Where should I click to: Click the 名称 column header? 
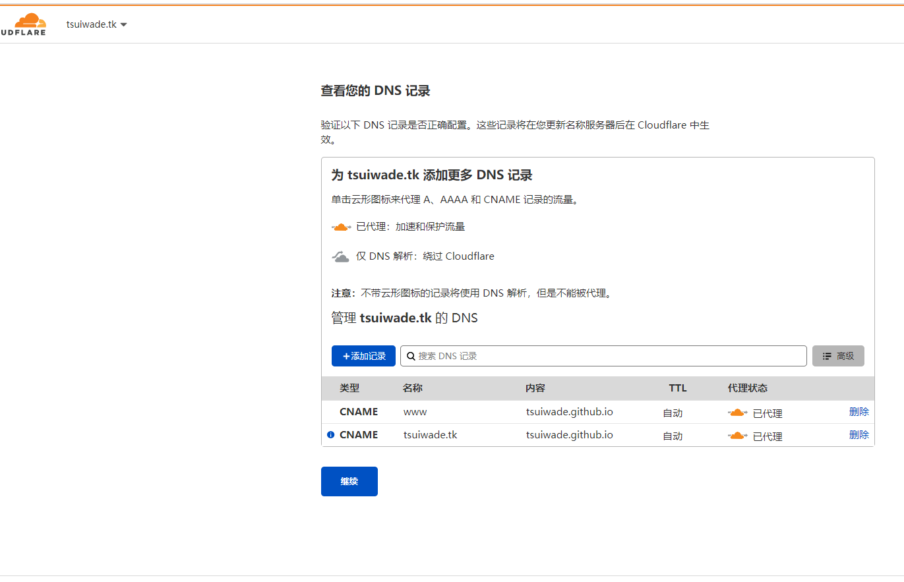click(x=413, y=388)
